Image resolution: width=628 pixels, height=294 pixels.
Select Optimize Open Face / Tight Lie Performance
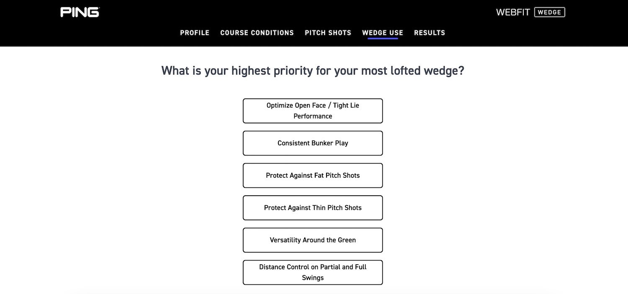point(313,111)
